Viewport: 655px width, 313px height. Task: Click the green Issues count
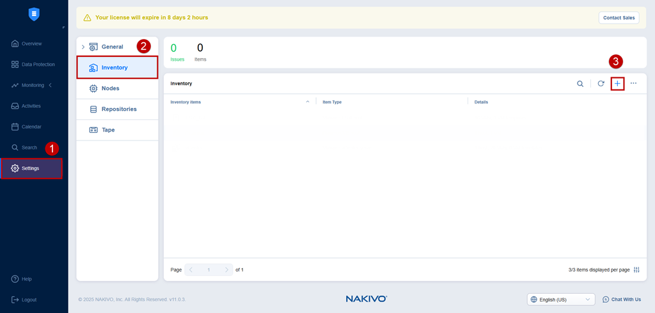[173, 48]
